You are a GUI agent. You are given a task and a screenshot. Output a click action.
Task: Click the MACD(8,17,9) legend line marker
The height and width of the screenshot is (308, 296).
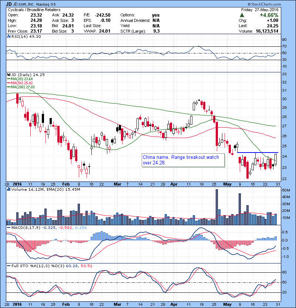click(x=9, y=228)
